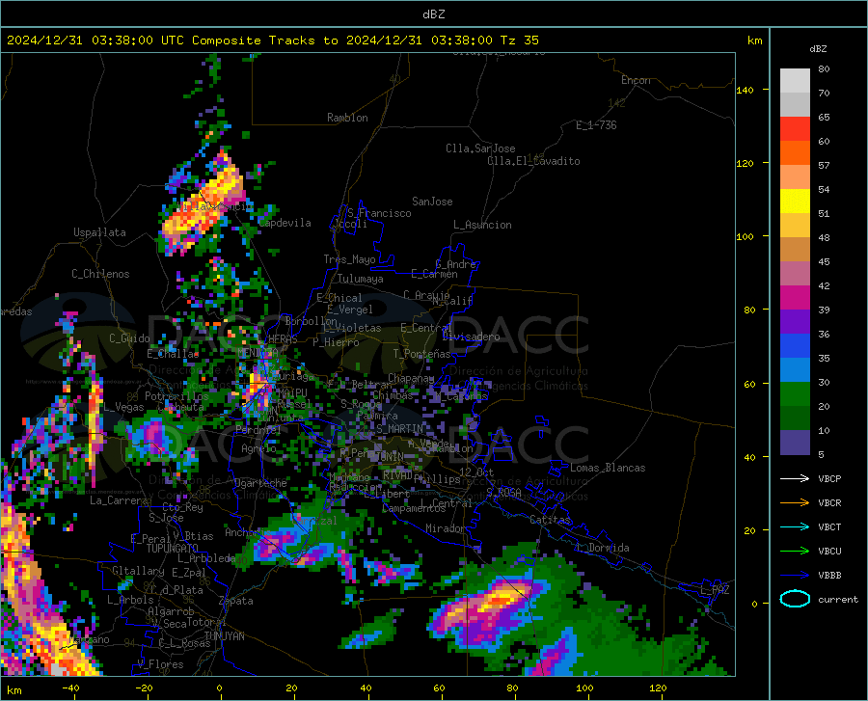Click the TUNUYAN map label
868x701 pixels.
(x=224, y=636)
